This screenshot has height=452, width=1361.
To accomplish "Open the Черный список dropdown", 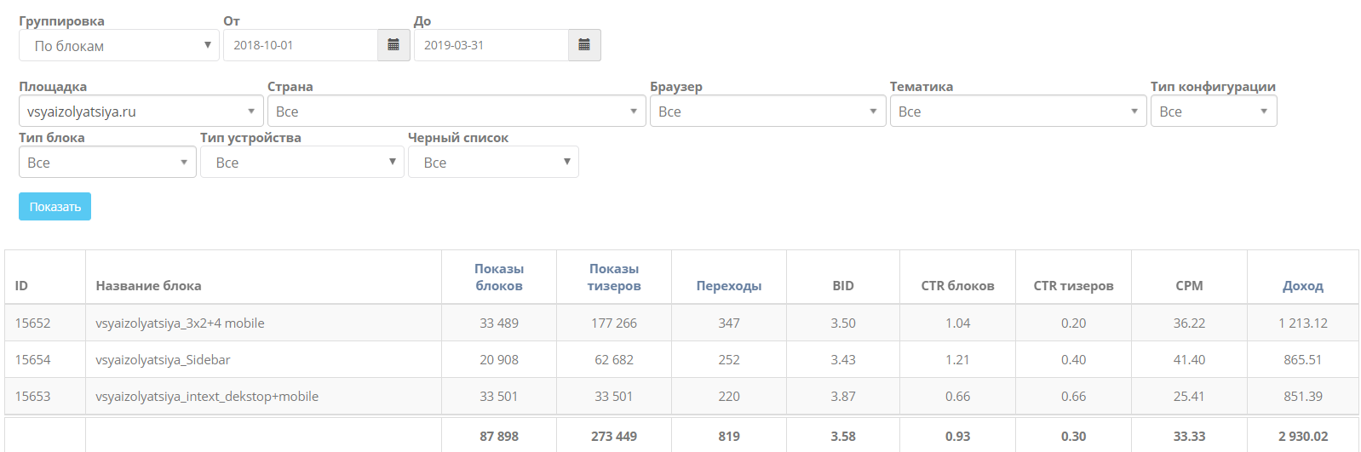I will click(x=493, y=163).
